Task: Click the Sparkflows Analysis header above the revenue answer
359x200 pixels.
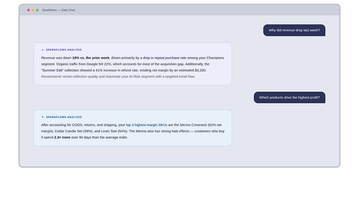Action: tap(64, 50)
